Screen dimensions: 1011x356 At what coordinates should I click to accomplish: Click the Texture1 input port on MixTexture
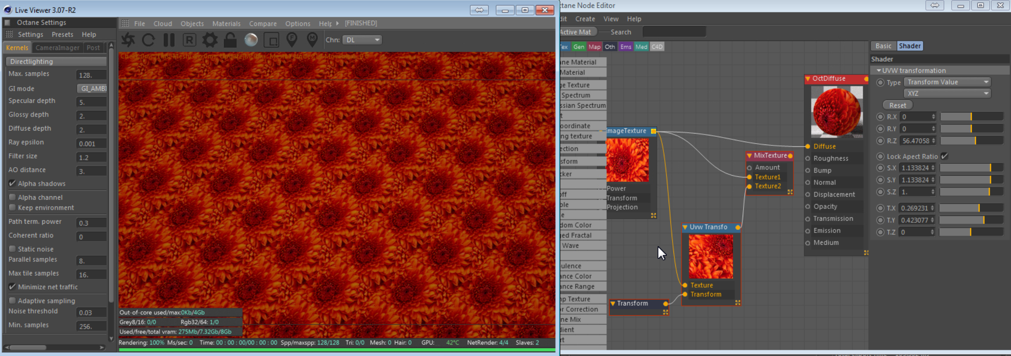point(749,177)
